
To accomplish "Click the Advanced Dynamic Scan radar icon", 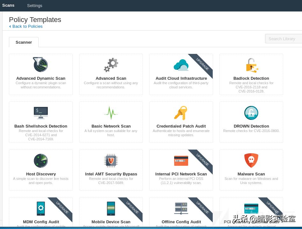I will point(41,65).
